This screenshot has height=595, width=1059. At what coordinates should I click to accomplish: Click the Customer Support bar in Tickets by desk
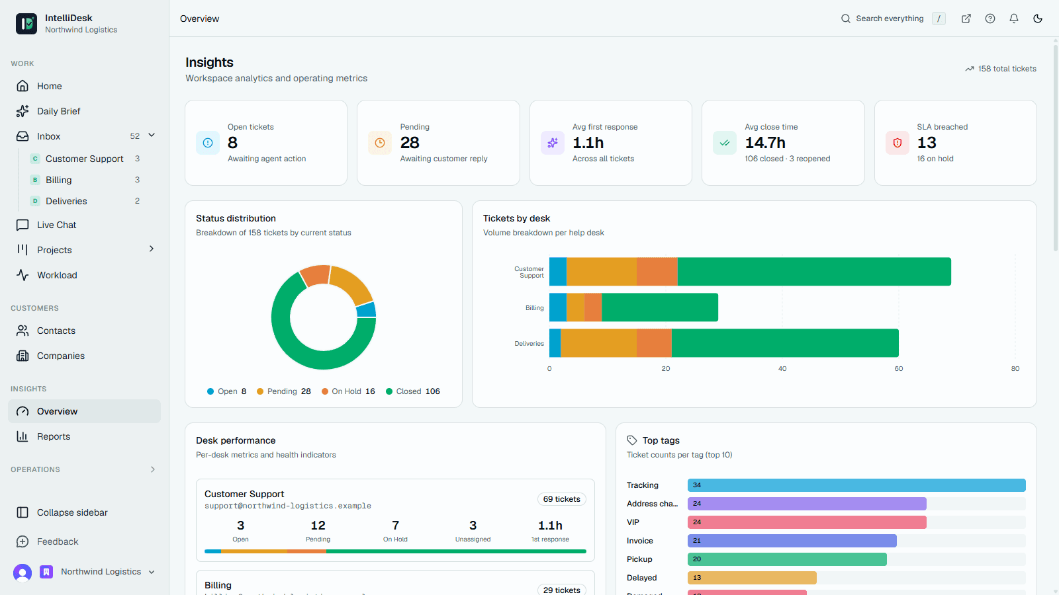(x=750, y=272)
